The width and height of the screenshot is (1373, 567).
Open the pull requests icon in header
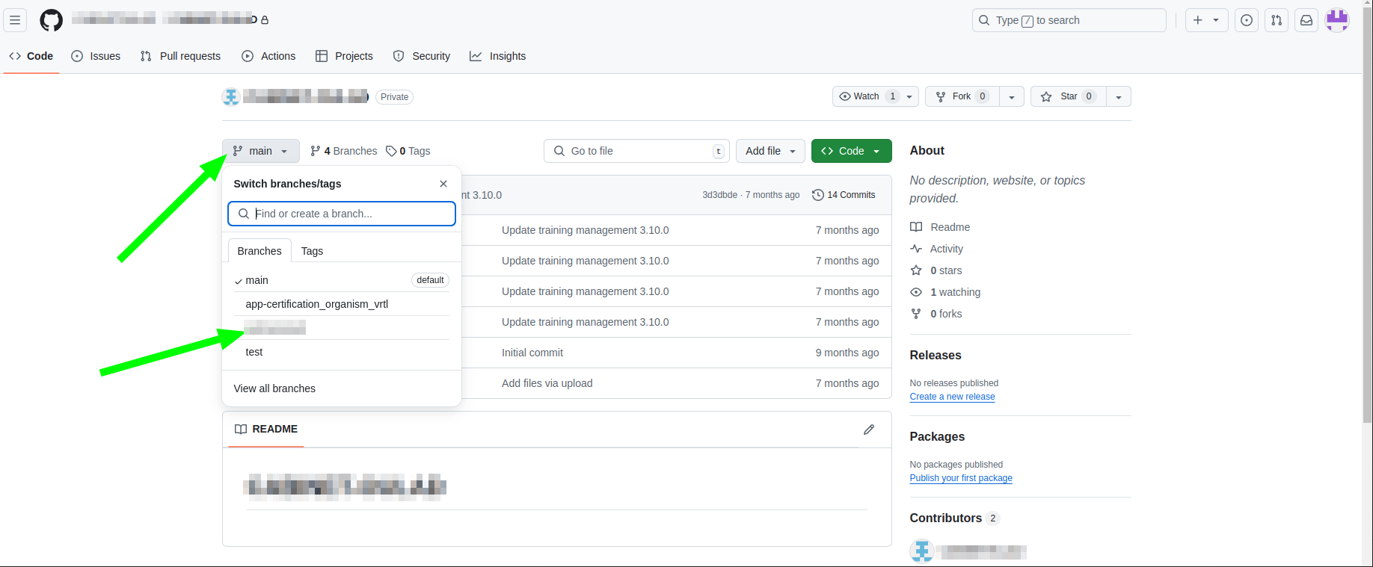[x=1277, y=20]
